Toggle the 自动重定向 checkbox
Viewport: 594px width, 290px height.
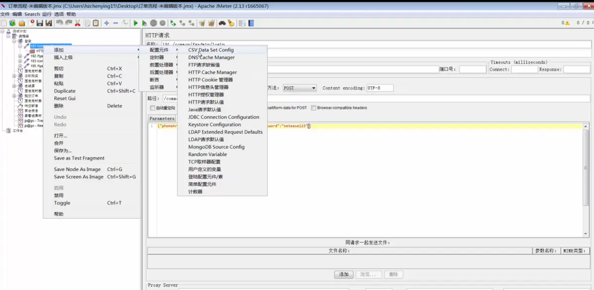click(152, 108)
